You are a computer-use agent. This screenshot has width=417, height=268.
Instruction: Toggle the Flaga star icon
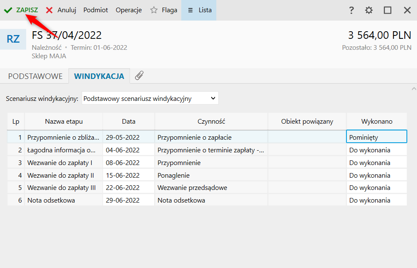[154, 10]
